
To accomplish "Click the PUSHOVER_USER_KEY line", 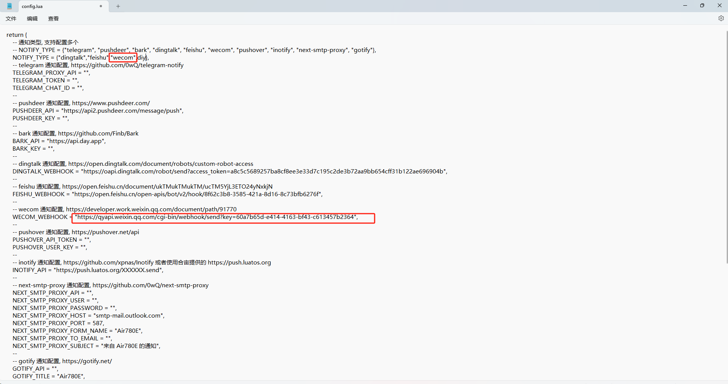I will 50,247.
